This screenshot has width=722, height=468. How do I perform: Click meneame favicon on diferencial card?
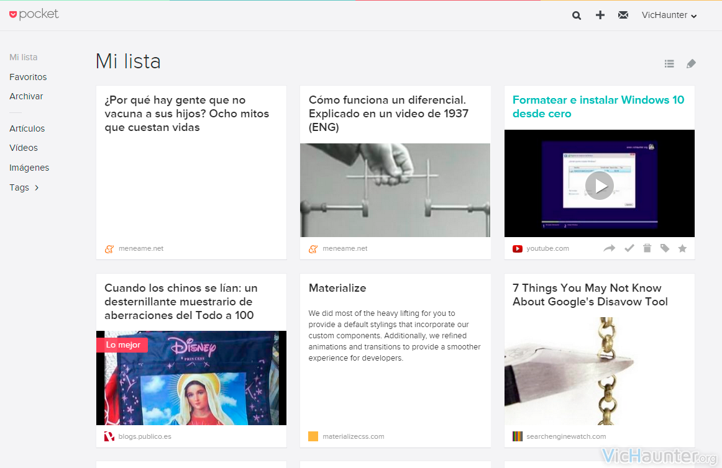313,249
